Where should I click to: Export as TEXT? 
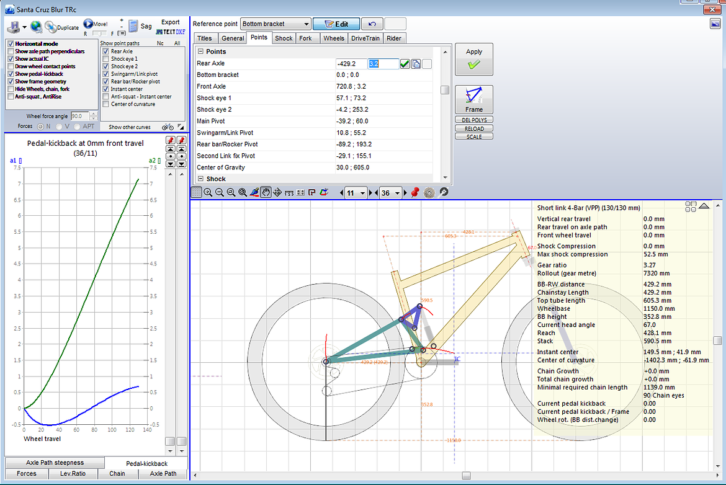tap(169, 32)
